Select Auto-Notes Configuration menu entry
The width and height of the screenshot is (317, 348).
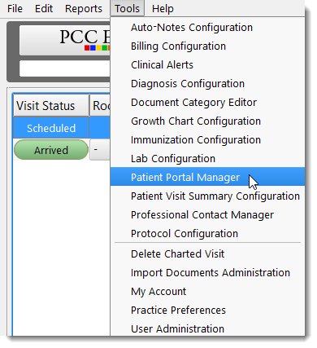pyautogui.click(x=207, y=28)
